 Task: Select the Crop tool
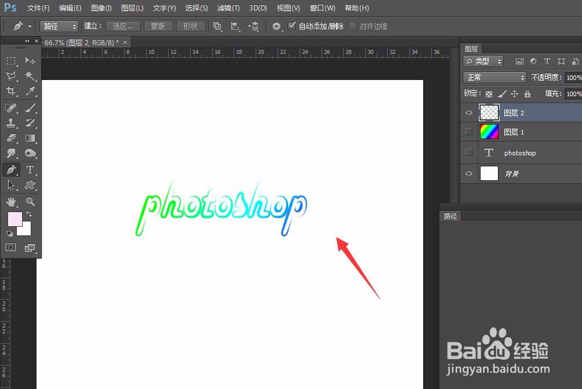point(11,90)
